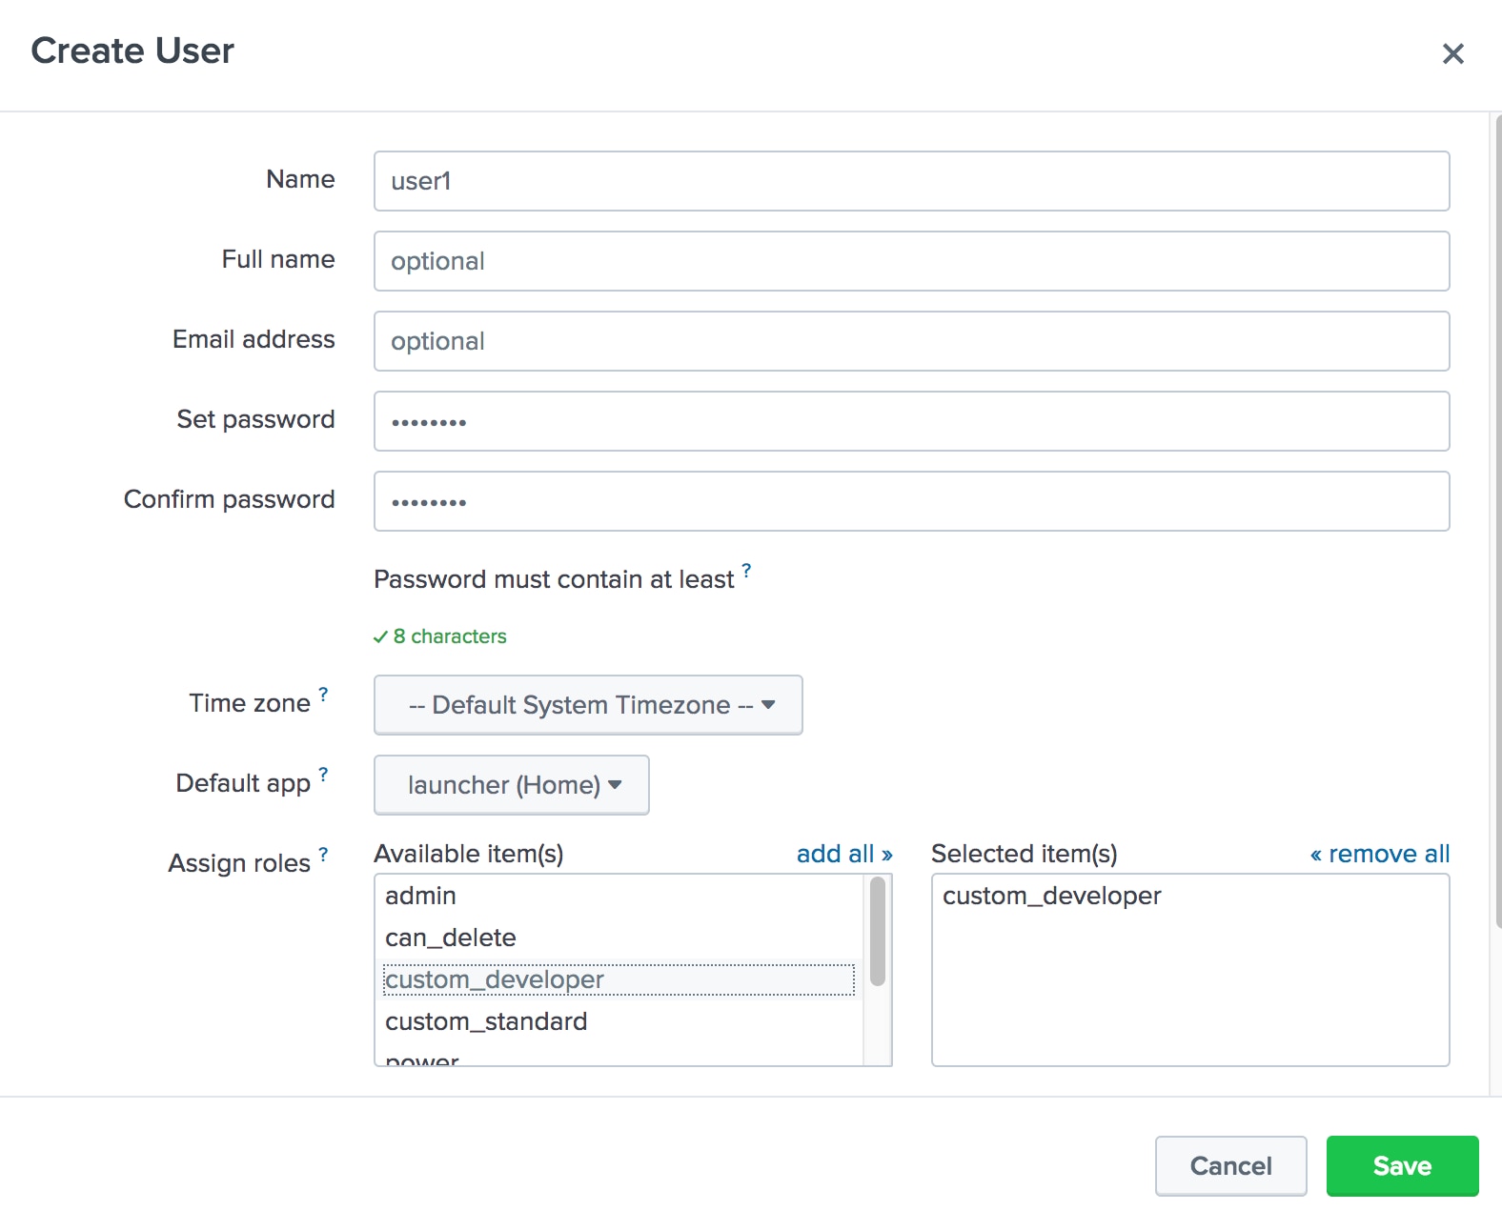Click the Cancel button

1231,1166
